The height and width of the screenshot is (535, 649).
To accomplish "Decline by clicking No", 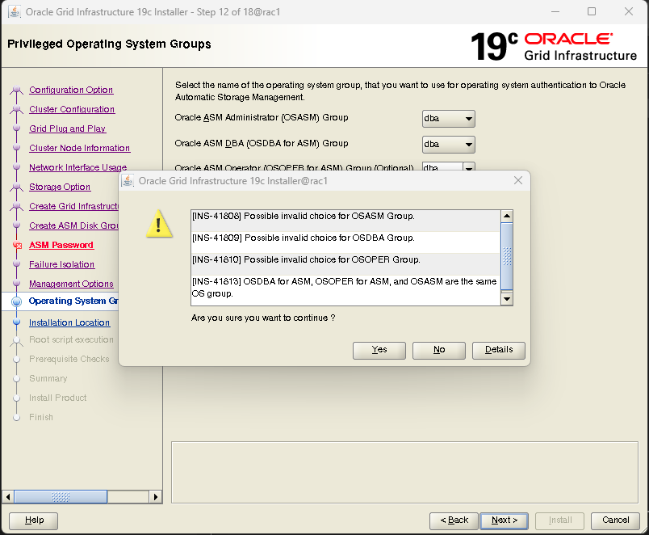I will coord(439,350).
